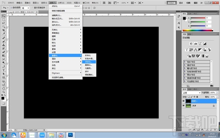Hide layer 图层 1 using its eye icon
220x138 pixels.
(x=184, y=101)
